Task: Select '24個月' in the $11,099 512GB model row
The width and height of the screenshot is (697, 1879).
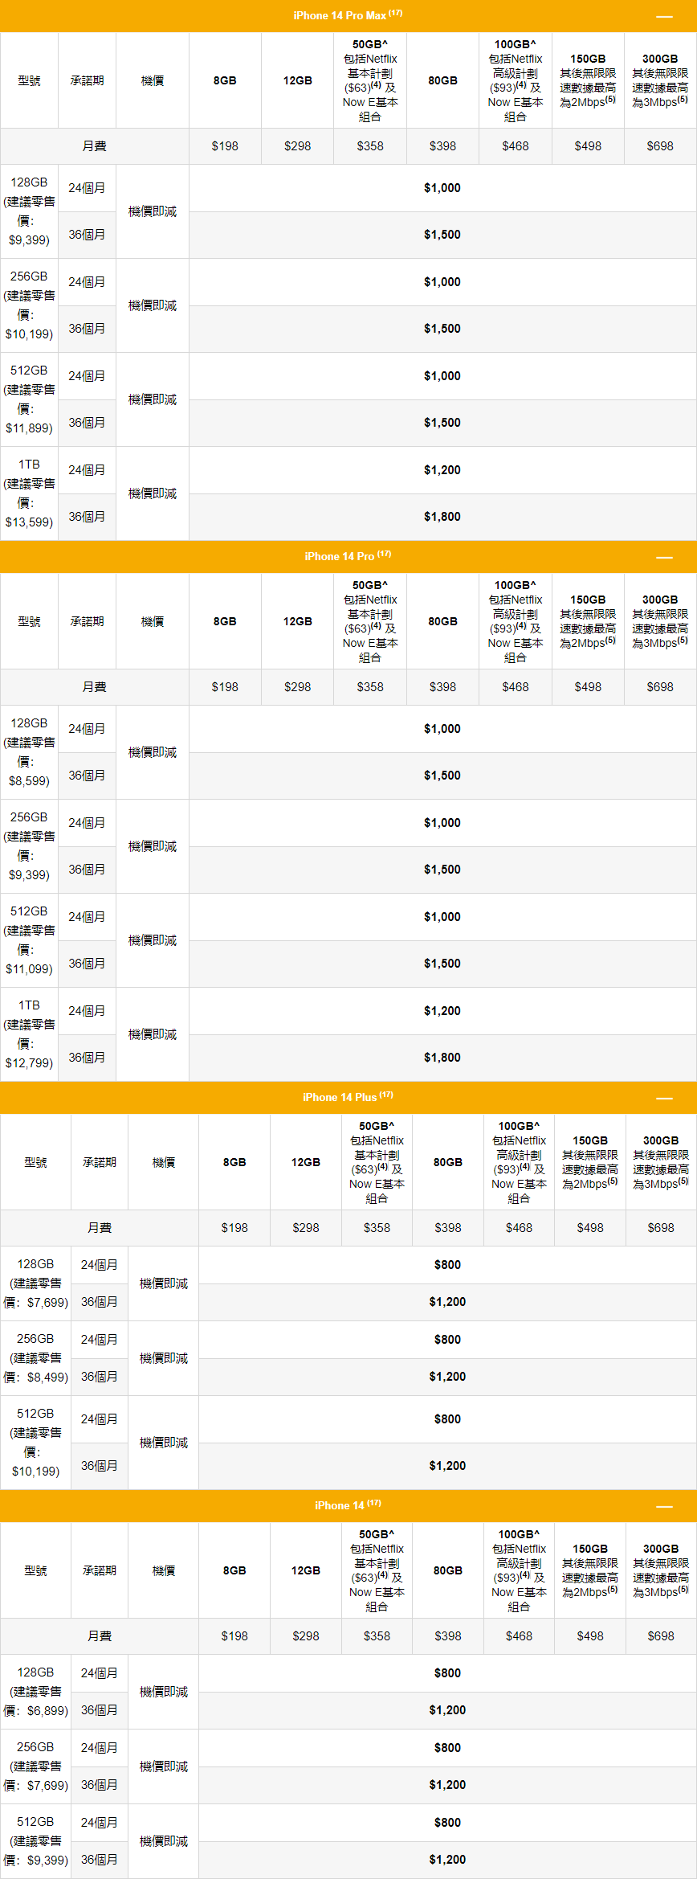Action: click(87, 917)
